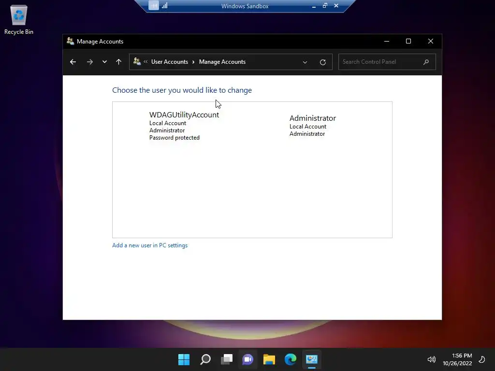Minimize the Windows Sandbox session bar
This screenshot has height=371, width=495.
tap(314, 6)
